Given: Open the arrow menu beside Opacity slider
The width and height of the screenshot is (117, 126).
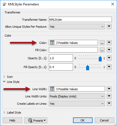Looking at the screenshot, I should tap(109, 58).
